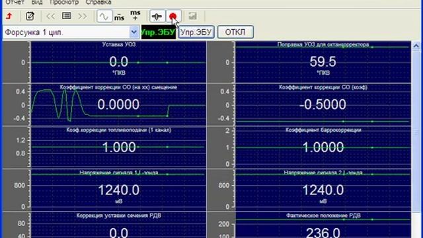Toggle the marker cursor tool icon
The image size is (423, 238).
157,17
